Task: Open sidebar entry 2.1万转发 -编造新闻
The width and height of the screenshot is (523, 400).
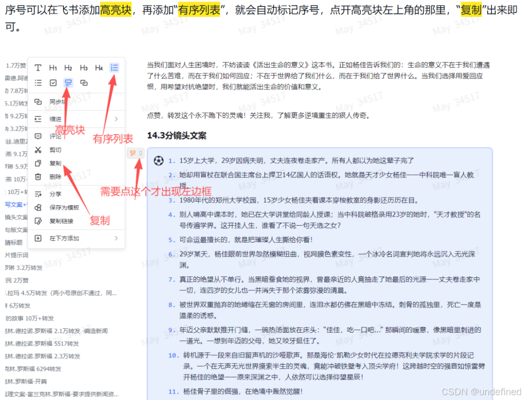Action: [56, 331]
